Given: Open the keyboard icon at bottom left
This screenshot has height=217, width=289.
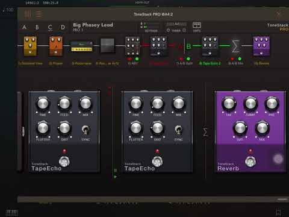Looking at the screenshot, I should tap(12, 212).
